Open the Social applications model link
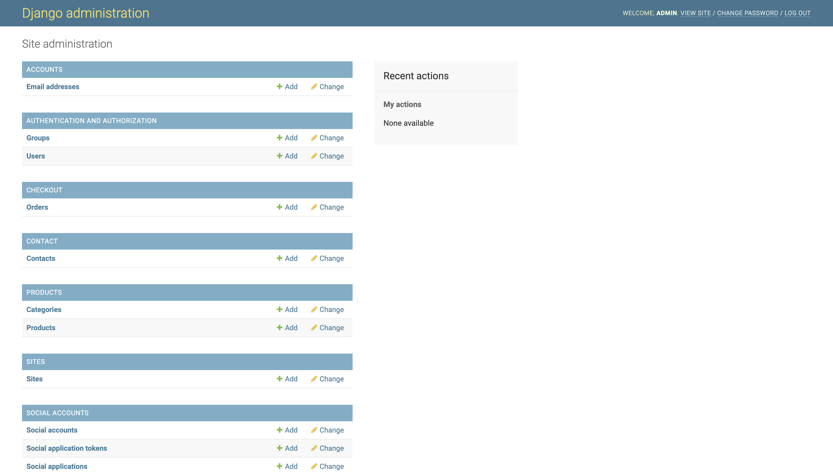 pyautogui.click(x=57, y=466)
